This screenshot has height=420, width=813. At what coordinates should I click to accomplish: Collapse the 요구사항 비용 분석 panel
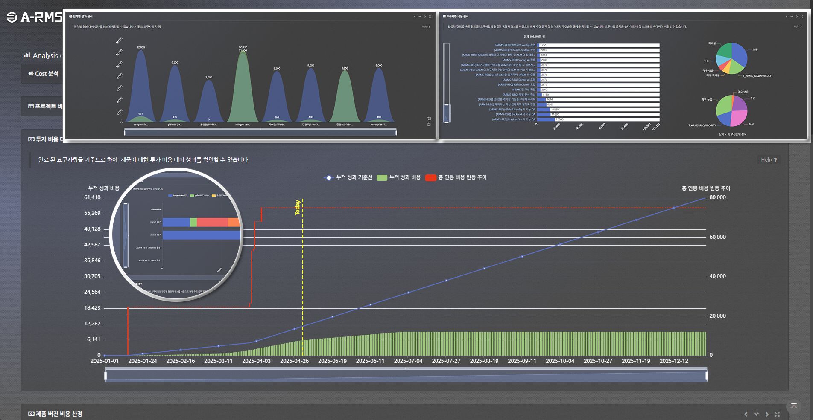(x=791, y=17)
